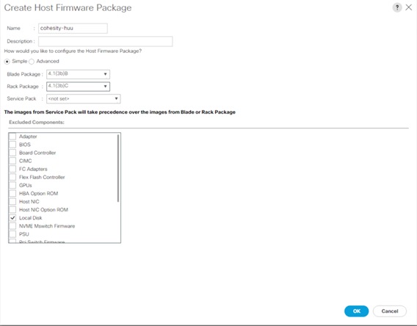The image size is (417, 326).
Task: Check the Host NIC Option ROM checkbox
Action: tap(12, 209)
